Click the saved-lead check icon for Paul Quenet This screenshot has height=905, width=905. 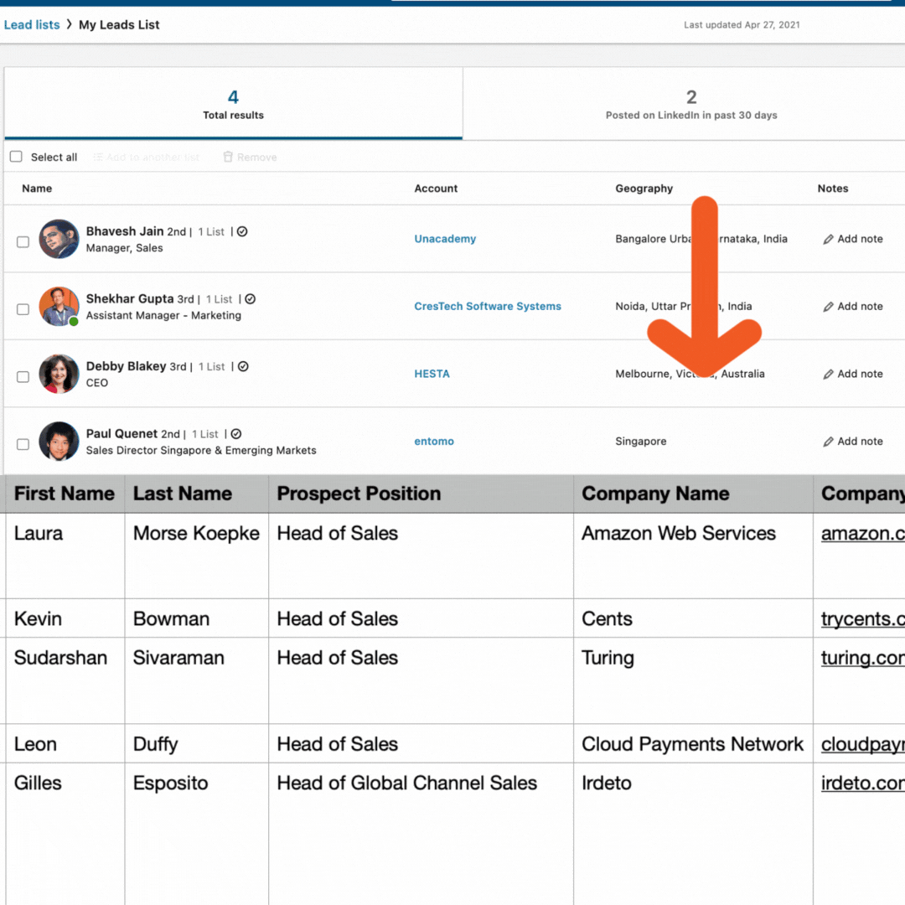(236, 434)
